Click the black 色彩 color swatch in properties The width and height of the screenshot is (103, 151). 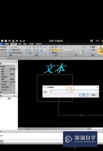[x=11, y=69]
